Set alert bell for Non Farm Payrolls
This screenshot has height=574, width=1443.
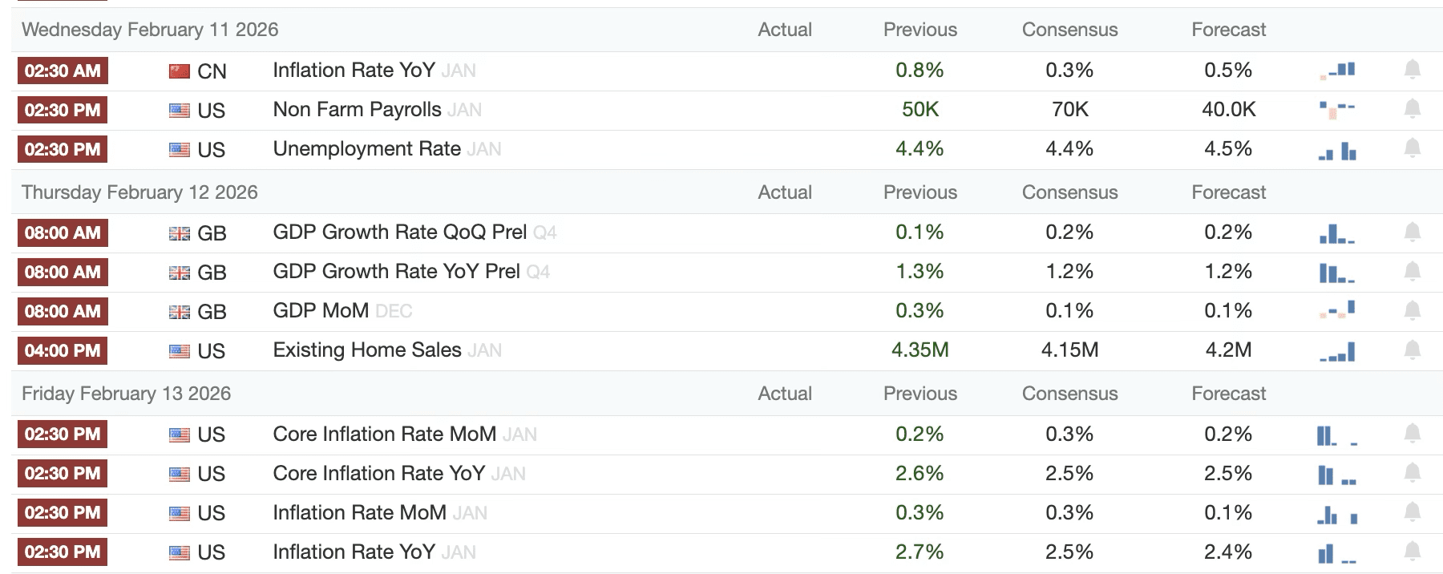1413,109
